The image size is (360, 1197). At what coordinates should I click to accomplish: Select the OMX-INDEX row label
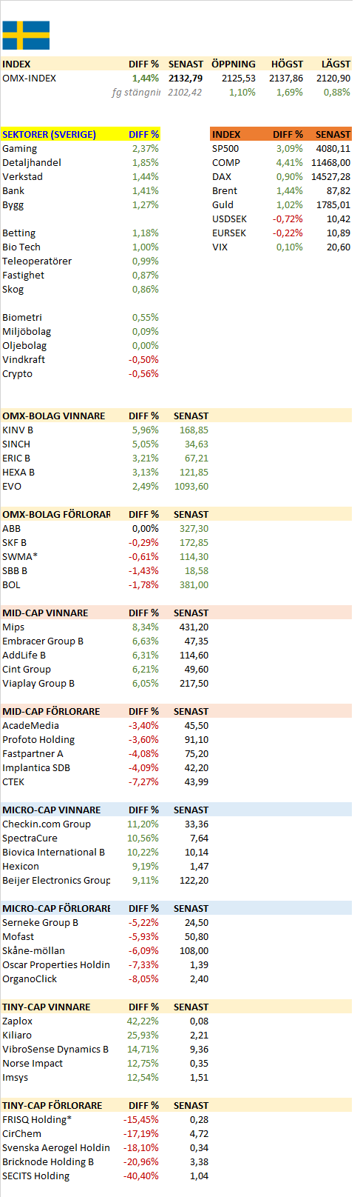point(30,78)
